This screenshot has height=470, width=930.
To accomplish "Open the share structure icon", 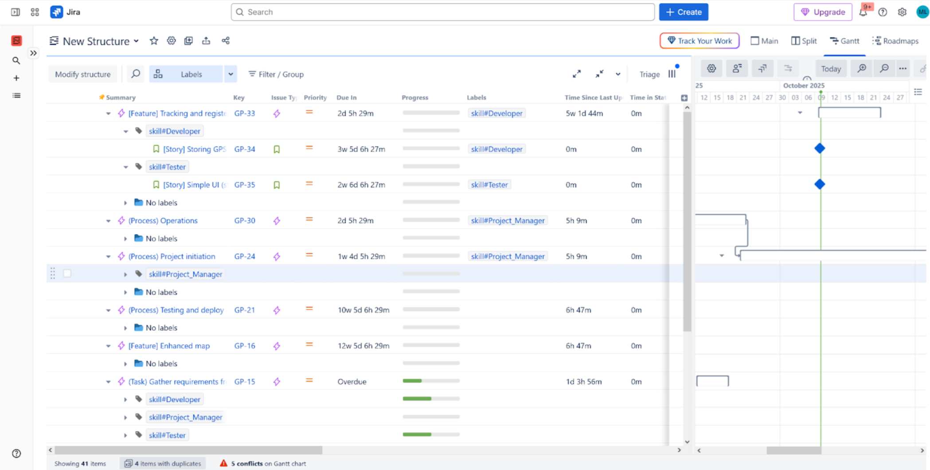I will (226, 41).
